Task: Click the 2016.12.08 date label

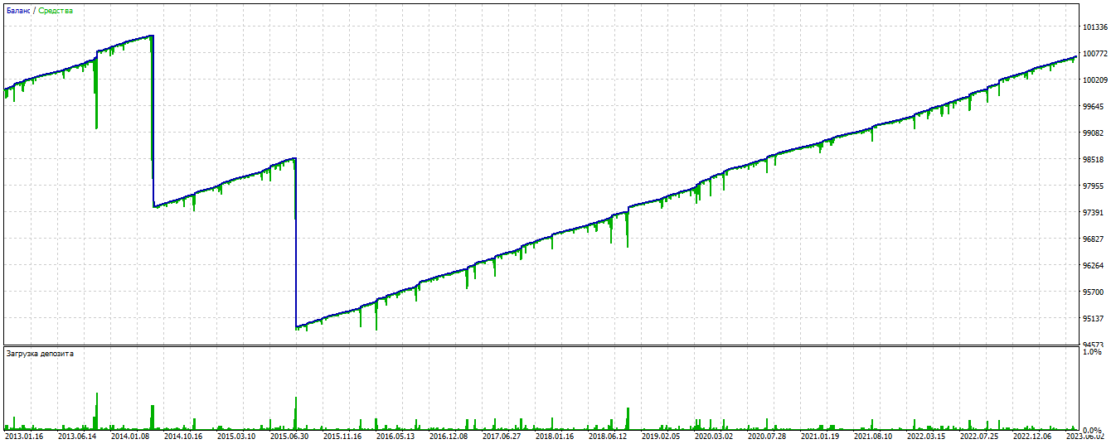Action: [449, 437]
